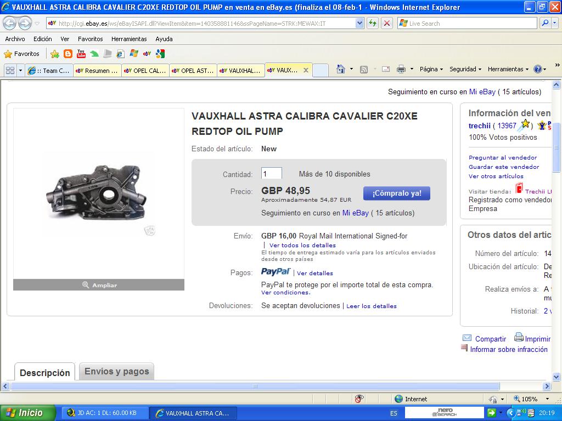Click 'Guardar este vendedor' link

tap(504, 167)
